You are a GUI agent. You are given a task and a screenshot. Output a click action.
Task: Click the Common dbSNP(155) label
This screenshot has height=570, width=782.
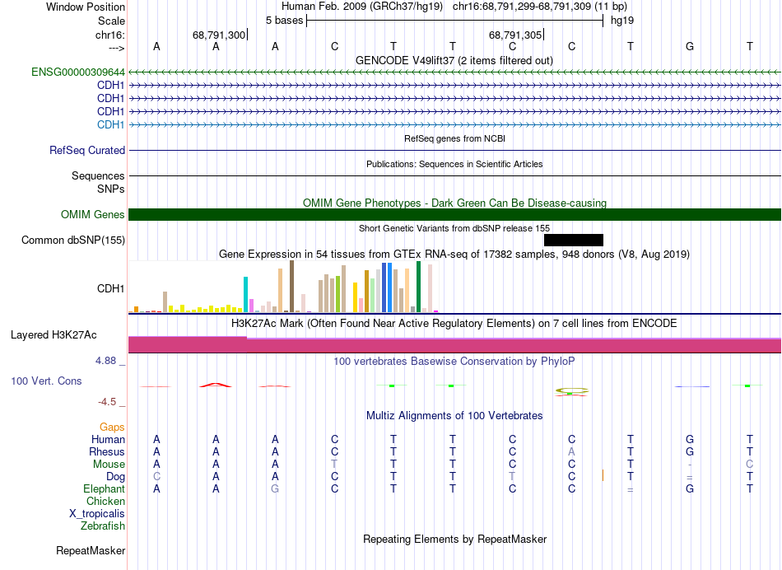(x=73, y=240)
